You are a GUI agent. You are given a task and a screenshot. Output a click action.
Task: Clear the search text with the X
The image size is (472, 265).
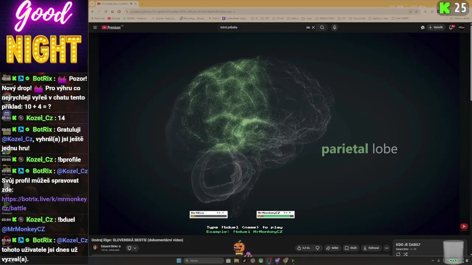313,27
